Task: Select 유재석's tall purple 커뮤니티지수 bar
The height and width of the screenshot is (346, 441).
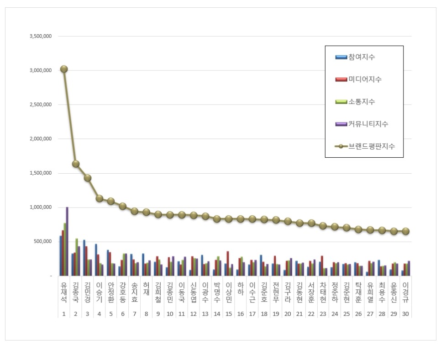Action: (x=67, y=241)
